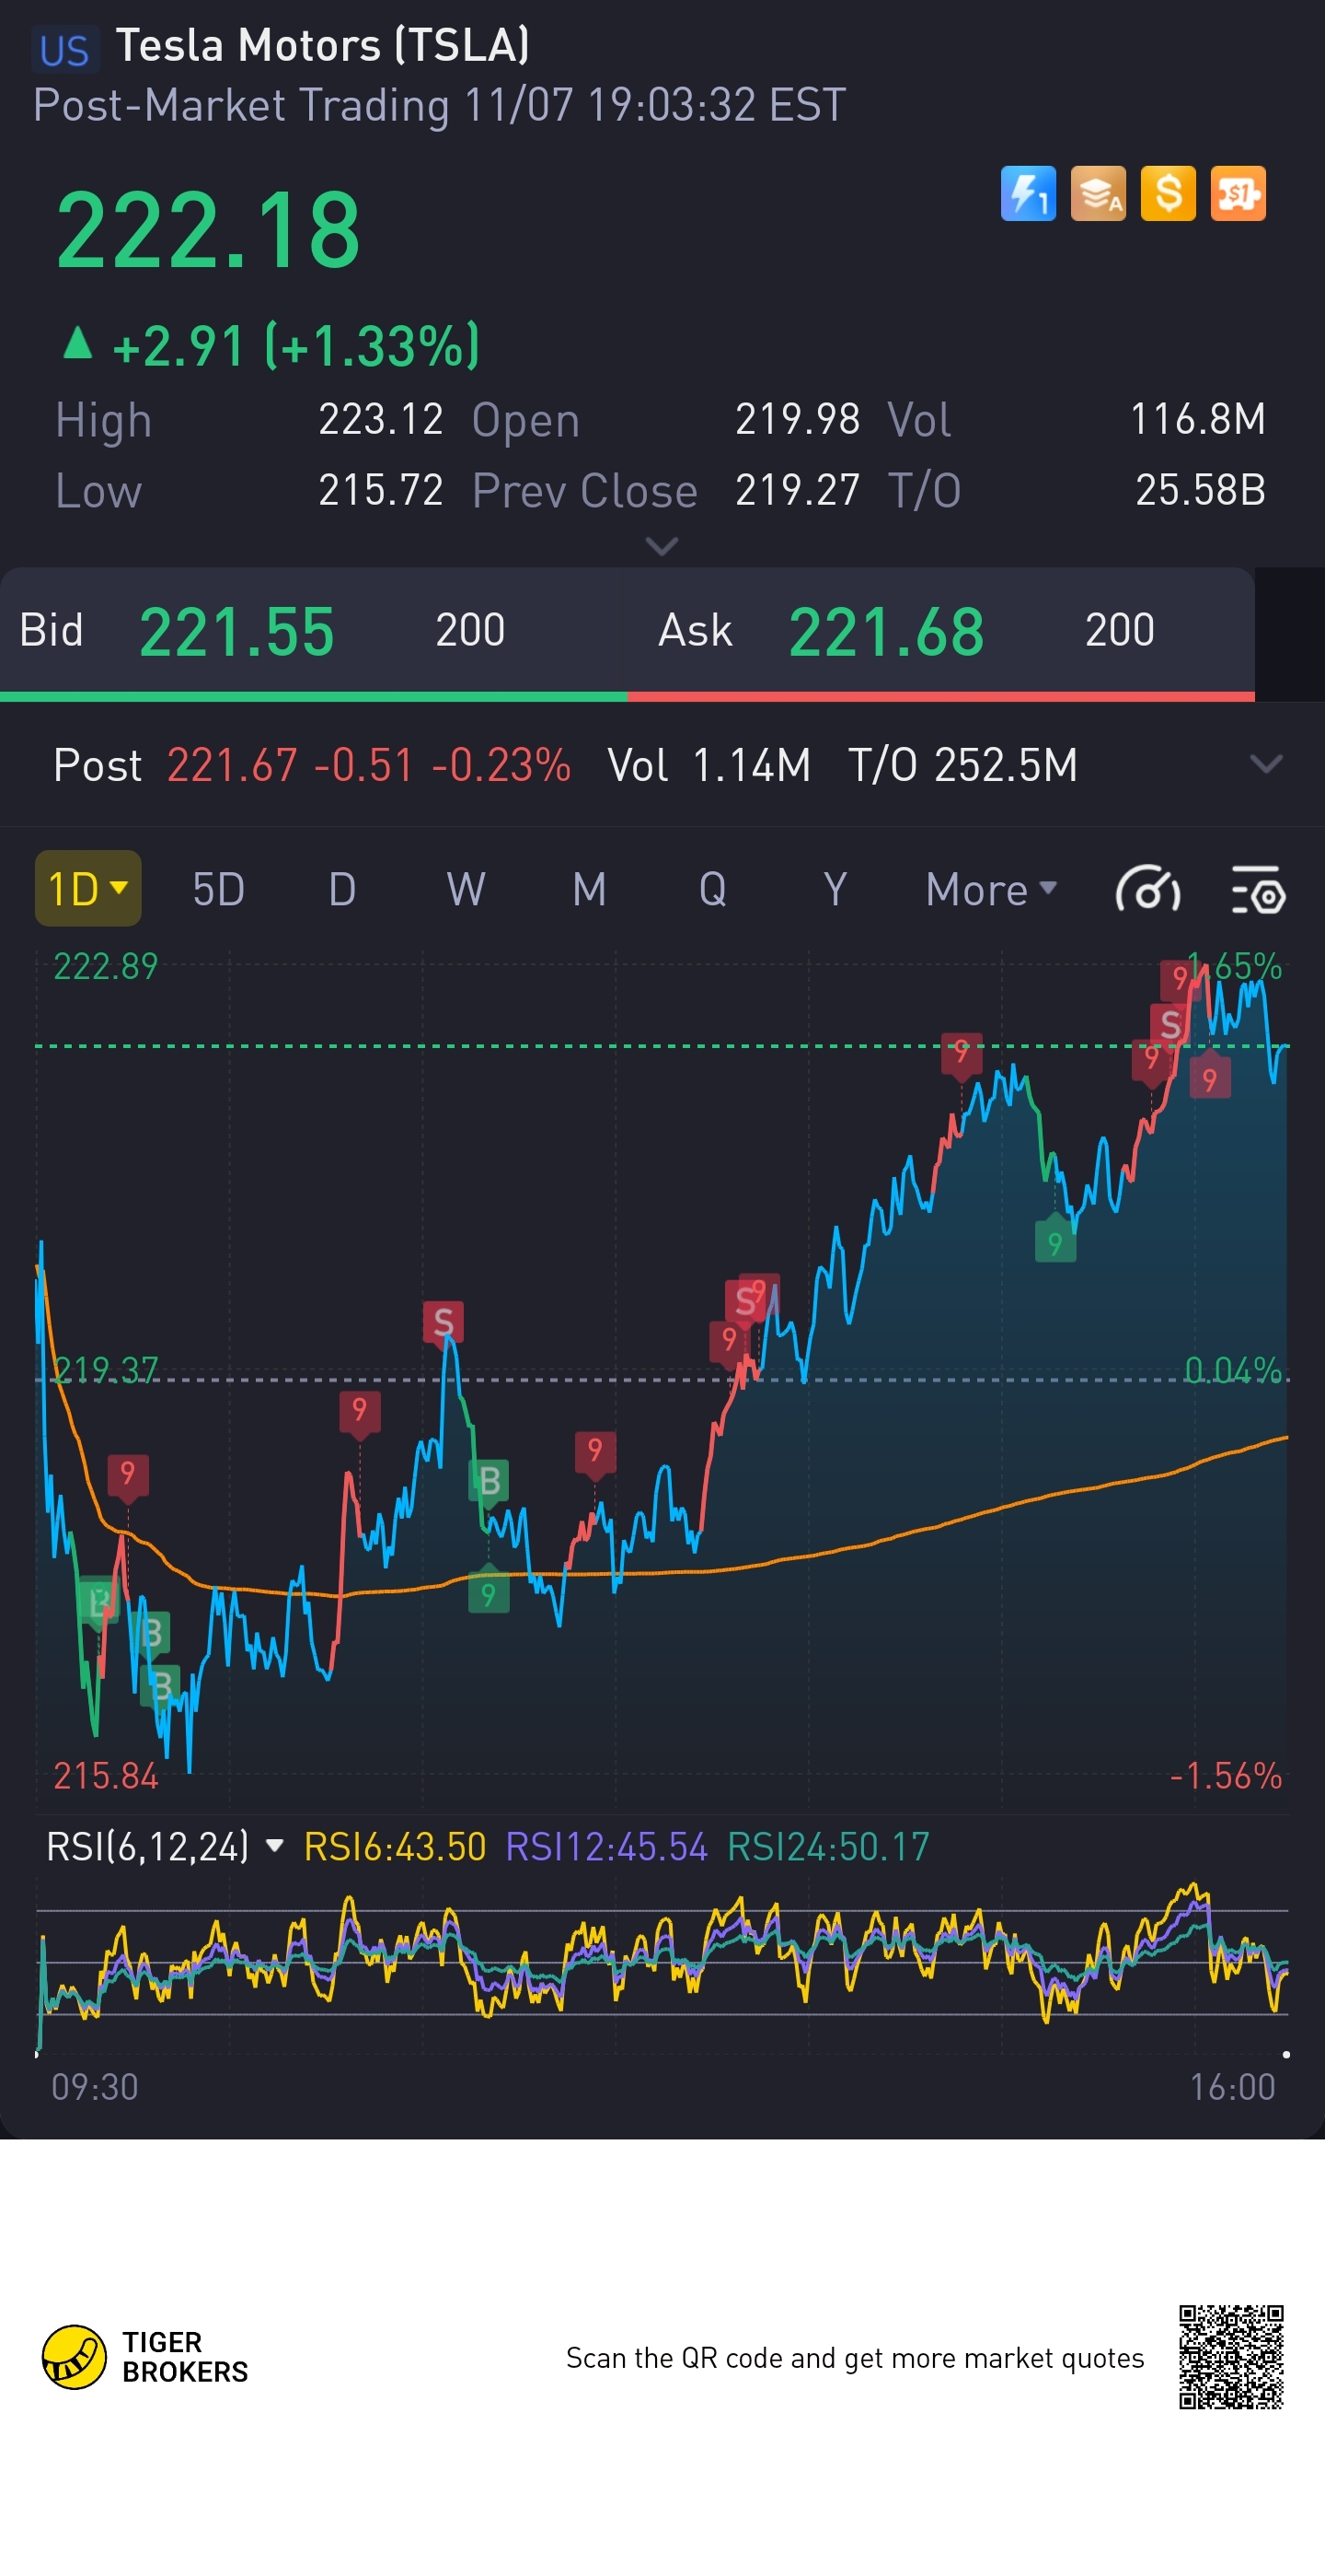The image size is (1325, 2576).
Task: Tap the 222.89 chart axis label
Action: coord(105,966)
